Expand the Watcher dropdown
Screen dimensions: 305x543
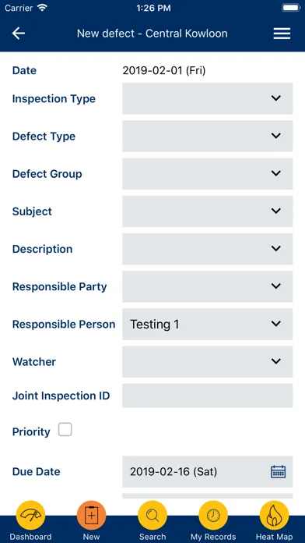[208, 362]
